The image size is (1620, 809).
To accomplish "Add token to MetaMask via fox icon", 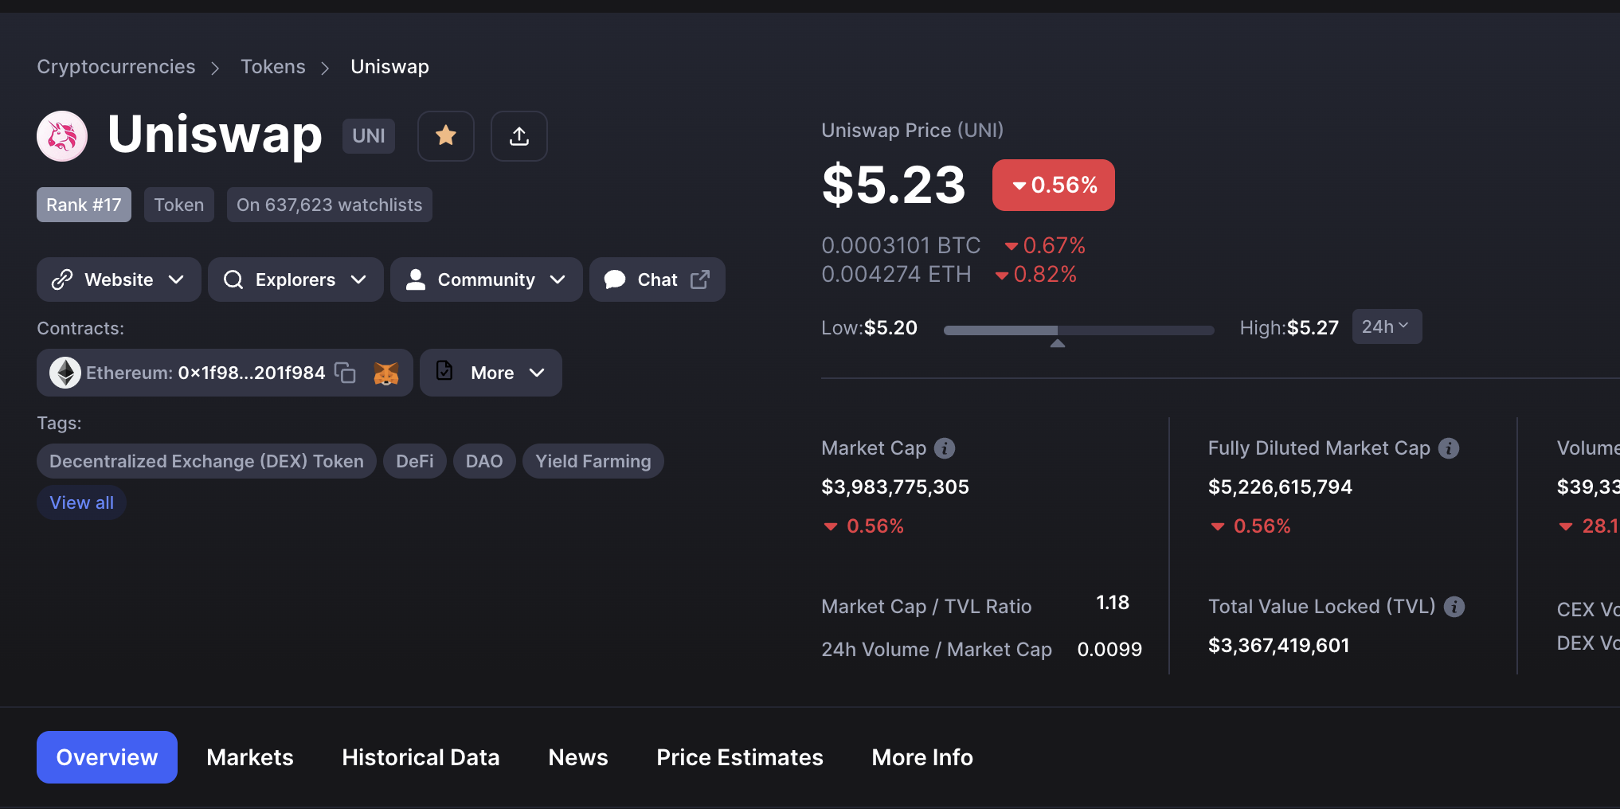I will coord(386,373).
